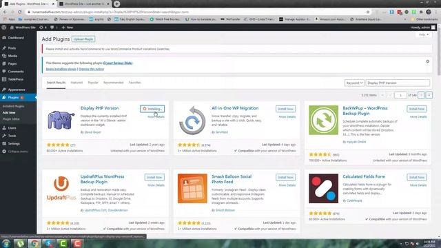Screen dimensions: 441x248
Task: Click the plugin search input field
Action: coord(398,83)
